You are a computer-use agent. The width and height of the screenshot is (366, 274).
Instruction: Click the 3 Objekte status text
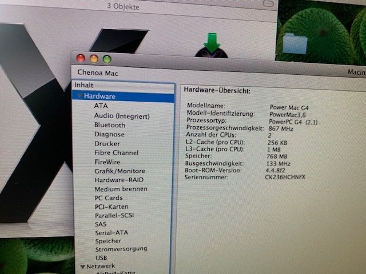(123, 6)
